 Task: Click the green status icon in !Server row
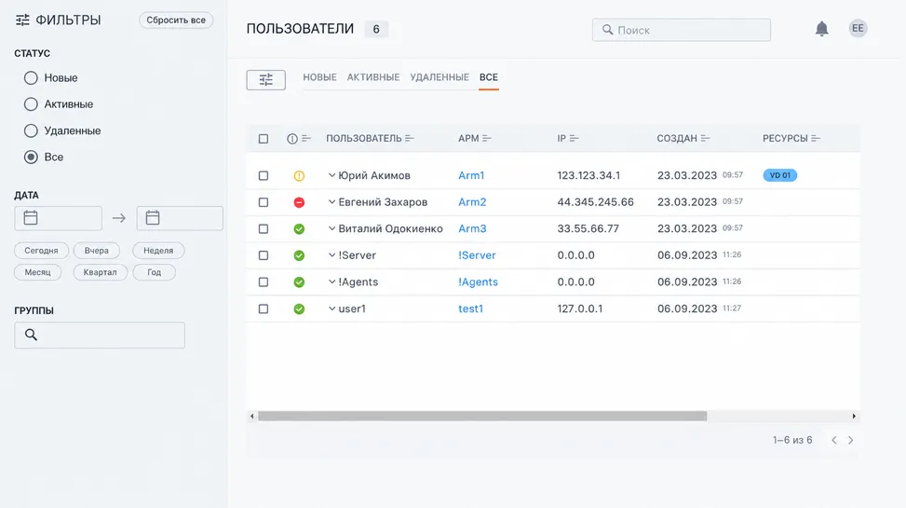click(x=299, y=255)
